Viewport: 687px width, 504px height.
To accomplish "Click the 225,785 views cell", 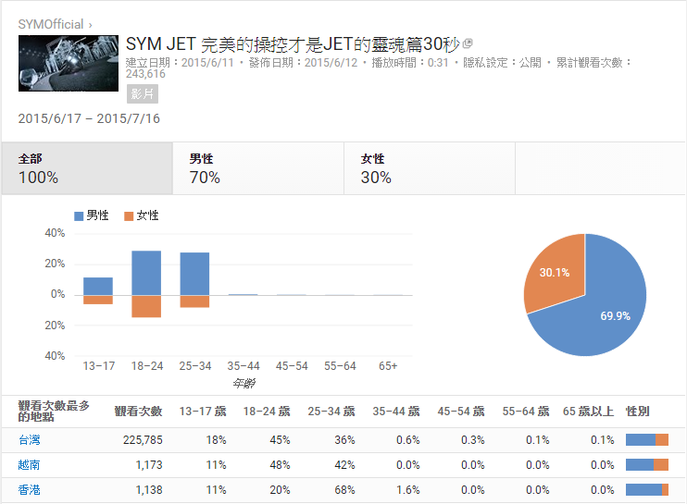I will tap(143, 440).
